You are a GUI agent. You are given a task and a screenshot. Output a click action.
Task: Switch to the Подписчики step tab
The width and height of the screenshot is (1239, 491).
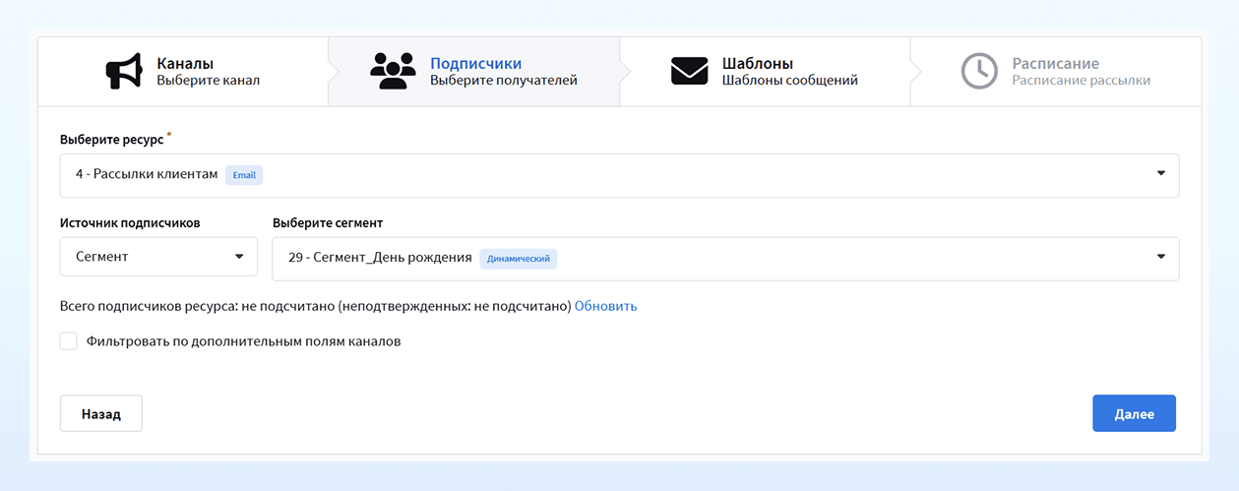click(473, 72)
